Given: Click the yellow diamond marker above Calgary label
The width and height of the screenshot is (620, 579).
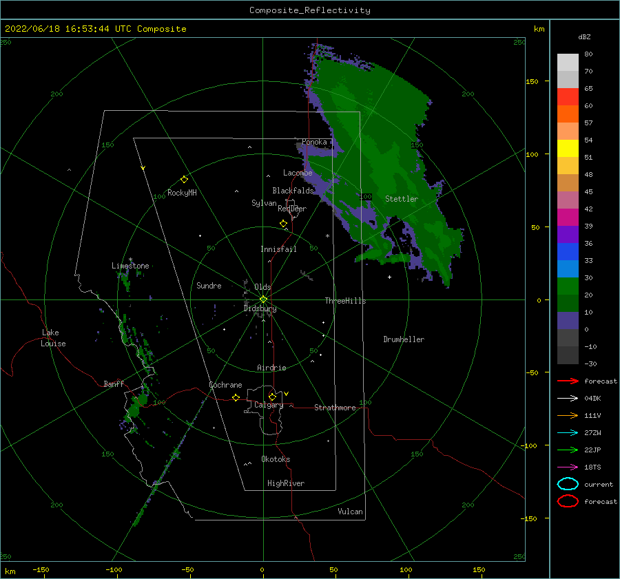Looking at the screenshot, I should pos(272,397).
